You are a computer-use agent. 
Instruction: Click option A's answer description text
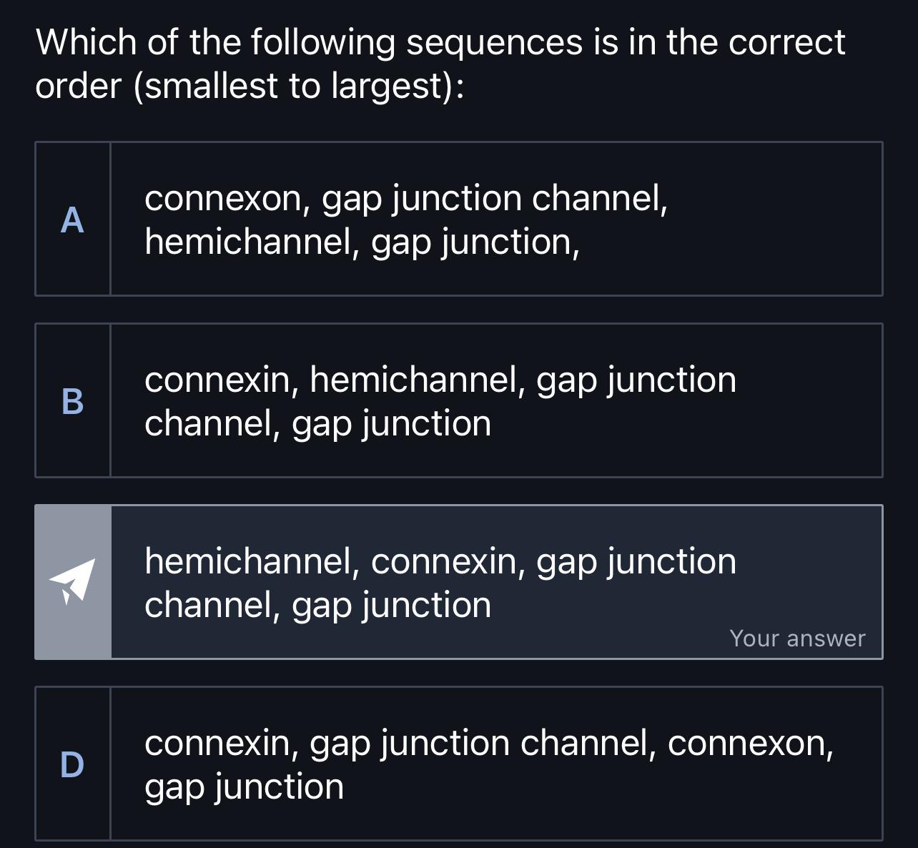coord(408,219)
